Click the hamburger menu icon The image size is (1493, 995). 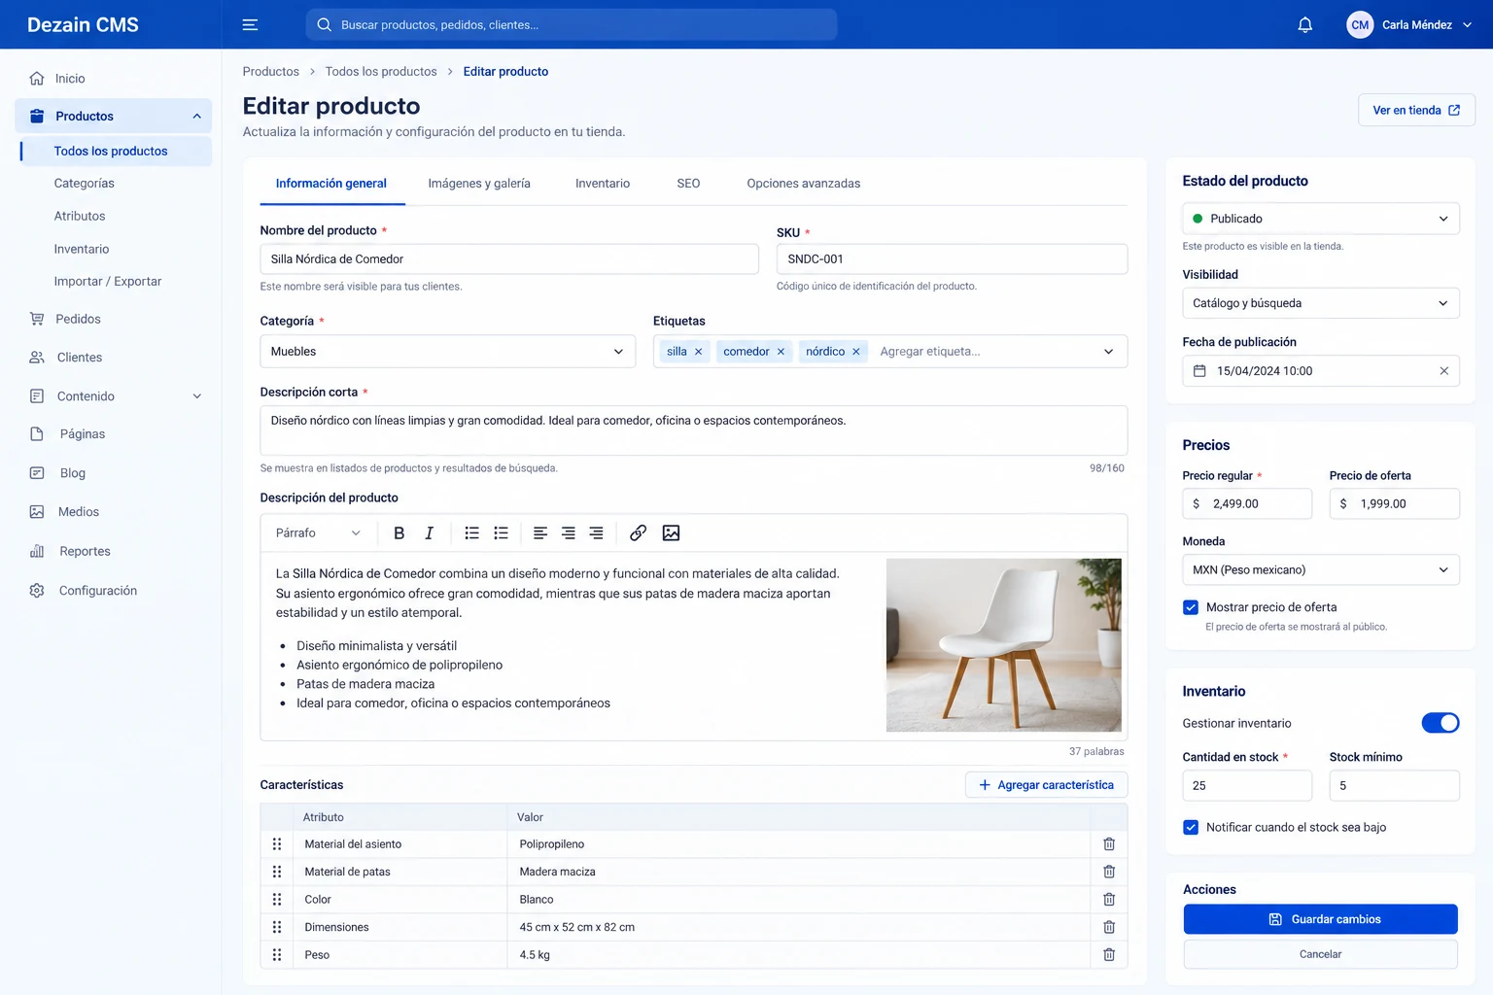click(x=250, y=25)
